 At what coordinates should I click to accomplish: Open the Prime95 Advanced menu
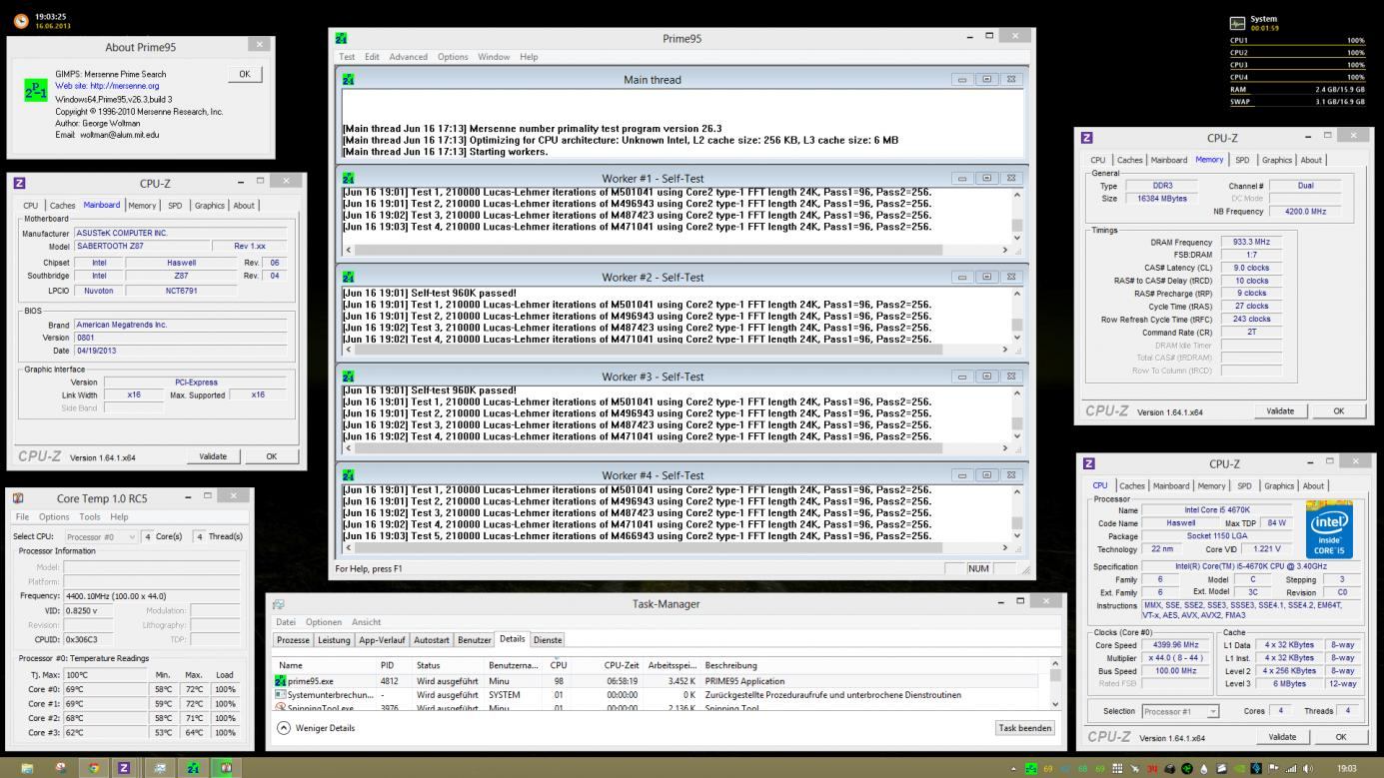pos(408,57)
